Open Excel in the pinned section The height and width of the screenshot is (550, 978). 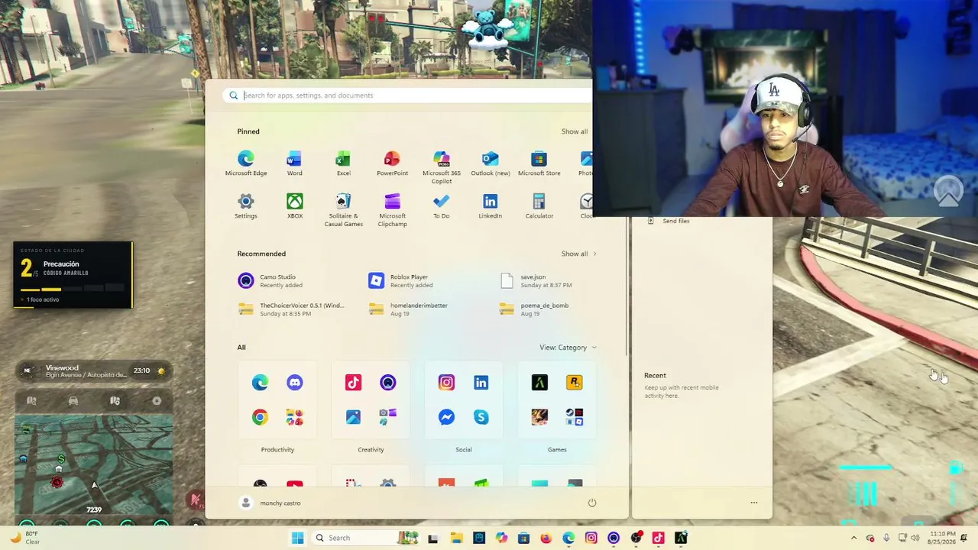coord(343,163)
